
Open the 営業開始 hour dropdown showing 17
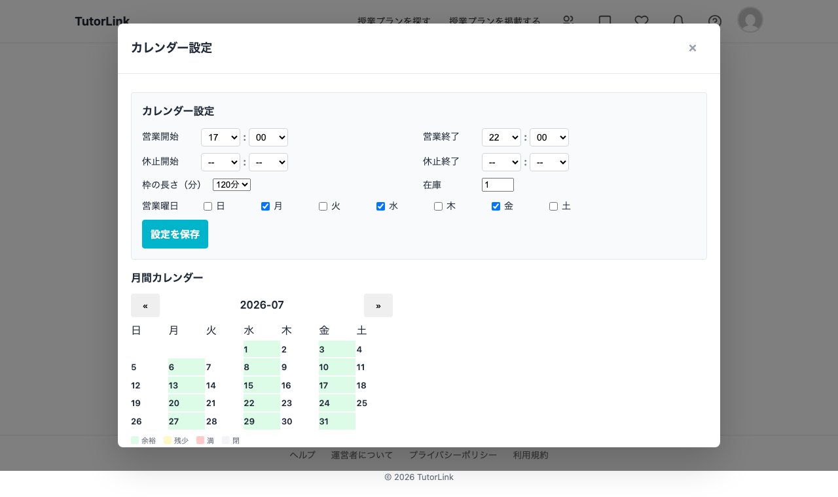[x=221, y=137]
